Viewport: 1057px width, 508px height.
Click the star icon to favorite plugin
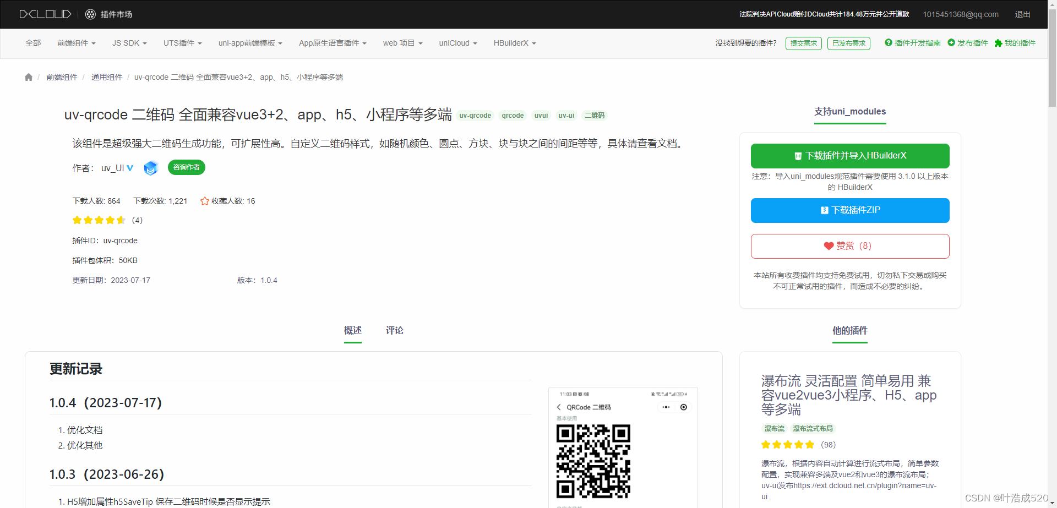(205, 201)
